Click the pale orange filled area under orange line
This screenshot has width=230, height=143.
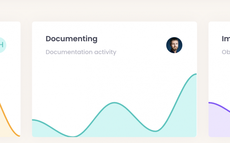point(4,129)
